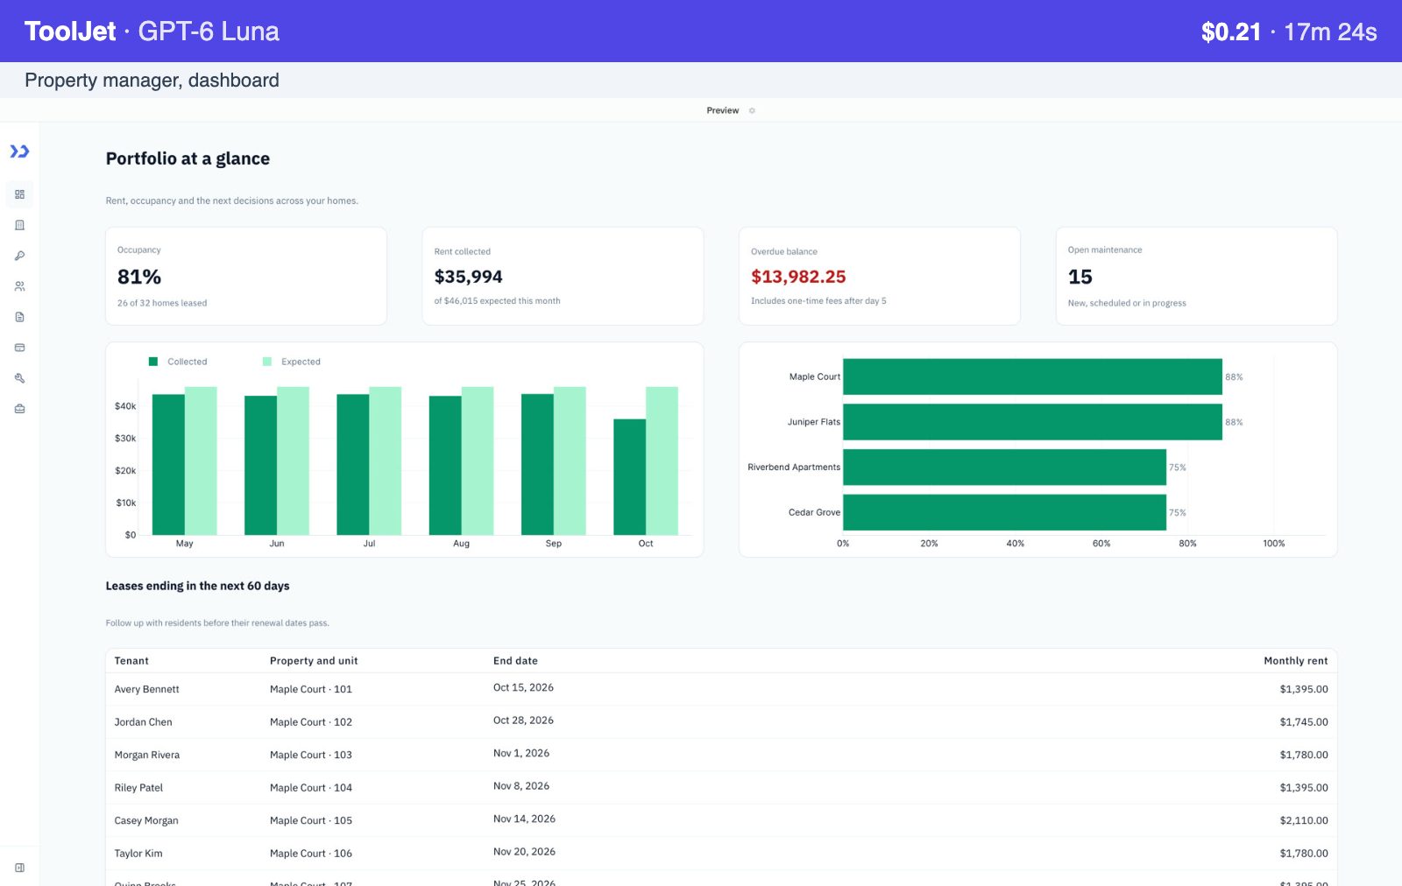1402x886 pixels.
Task: Sort by the Tenant column header
Action: point(131,661)
